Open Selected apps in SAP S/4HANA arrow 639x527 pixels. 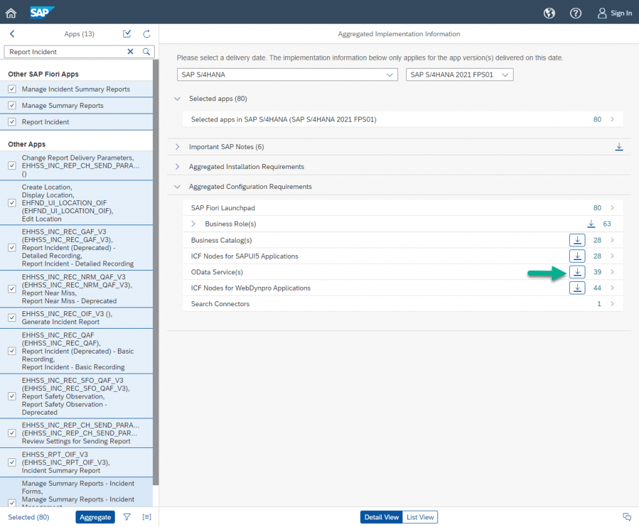612,119
